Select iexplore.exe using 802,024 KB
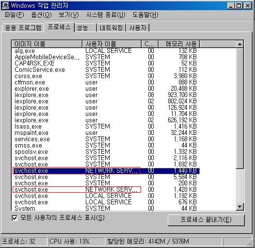The image size is (255, 248). pos(106,101)
